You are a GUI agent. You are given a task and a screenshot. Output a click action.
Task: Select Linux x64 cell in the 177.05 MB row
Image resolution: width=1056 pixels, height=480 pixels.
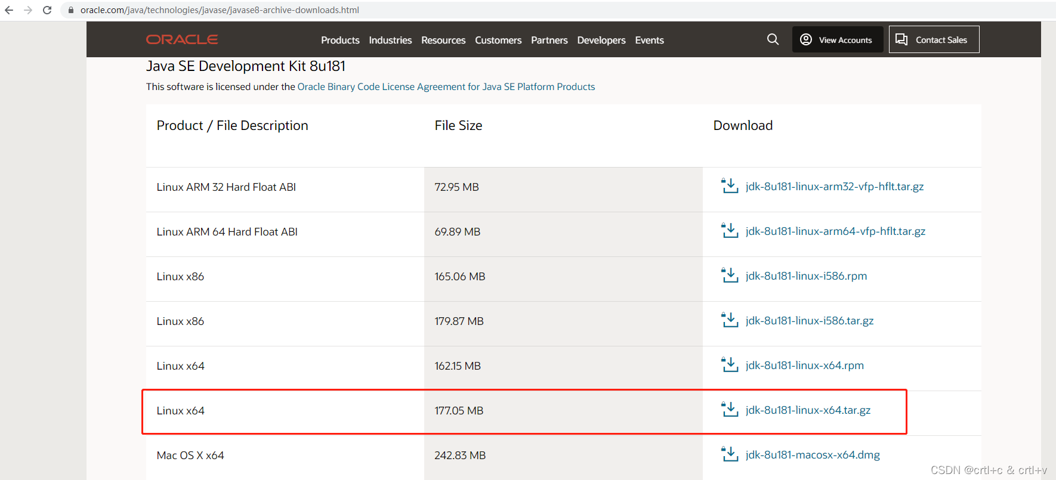click(x=180, y=410)
